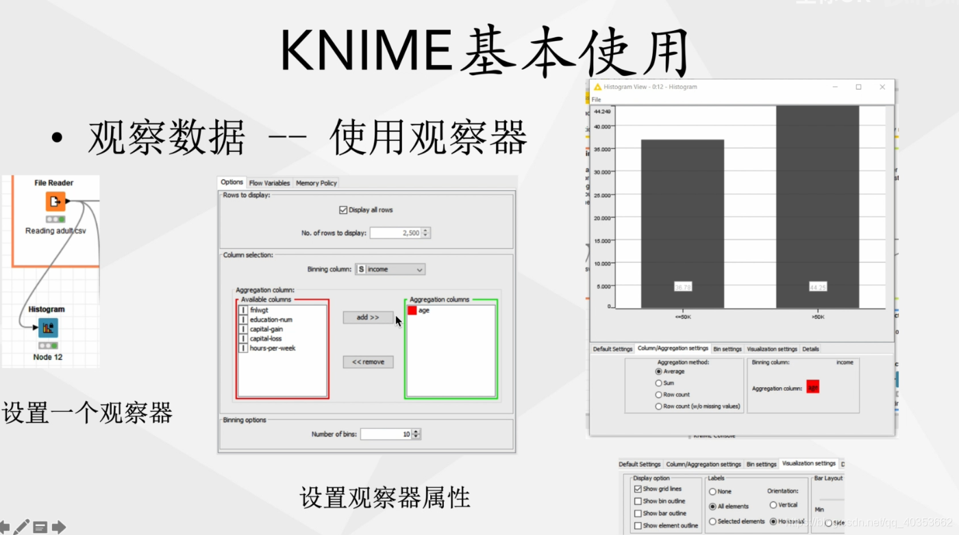Set Labels to None

point(712,491)
